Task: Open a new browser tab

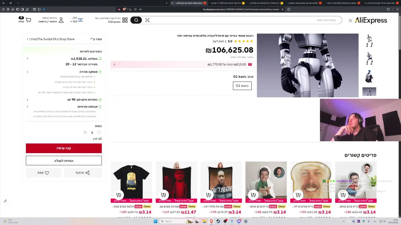Action: [167, 3]
